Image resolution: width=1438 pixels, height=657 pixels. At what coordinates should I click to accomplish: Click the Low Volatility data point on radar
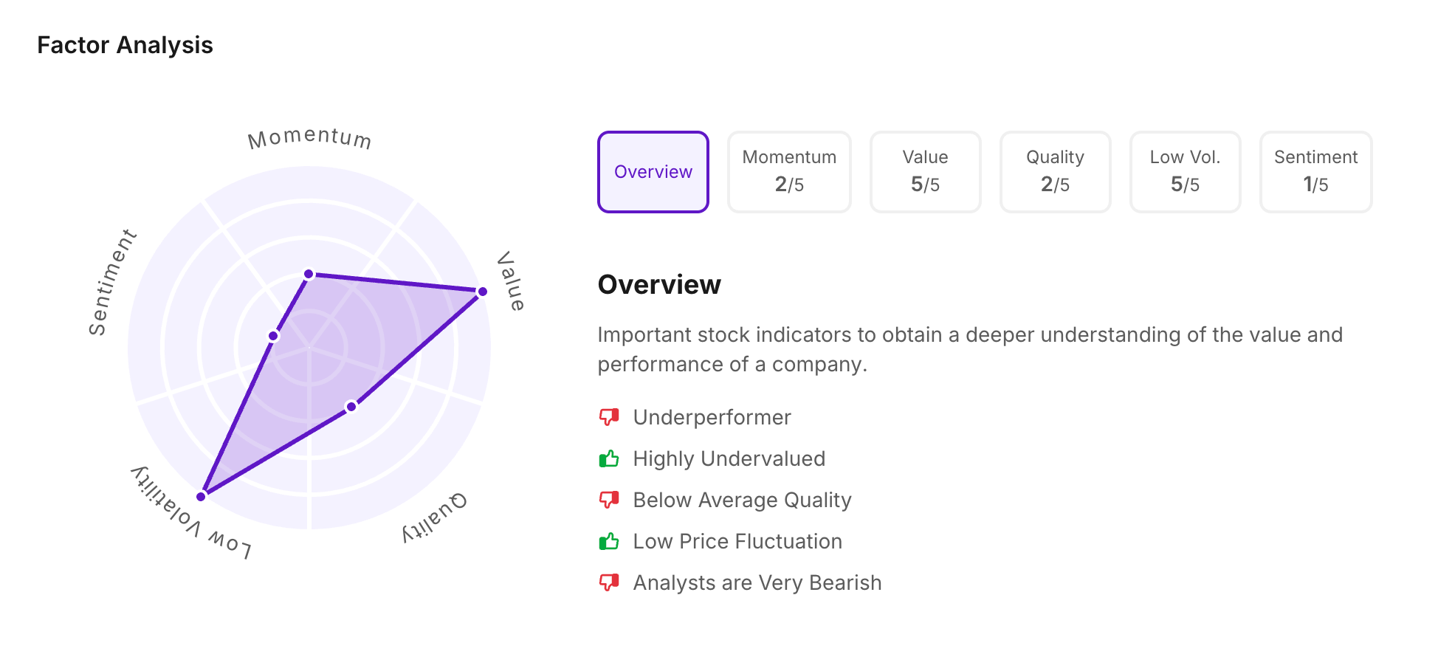[201, 497]
